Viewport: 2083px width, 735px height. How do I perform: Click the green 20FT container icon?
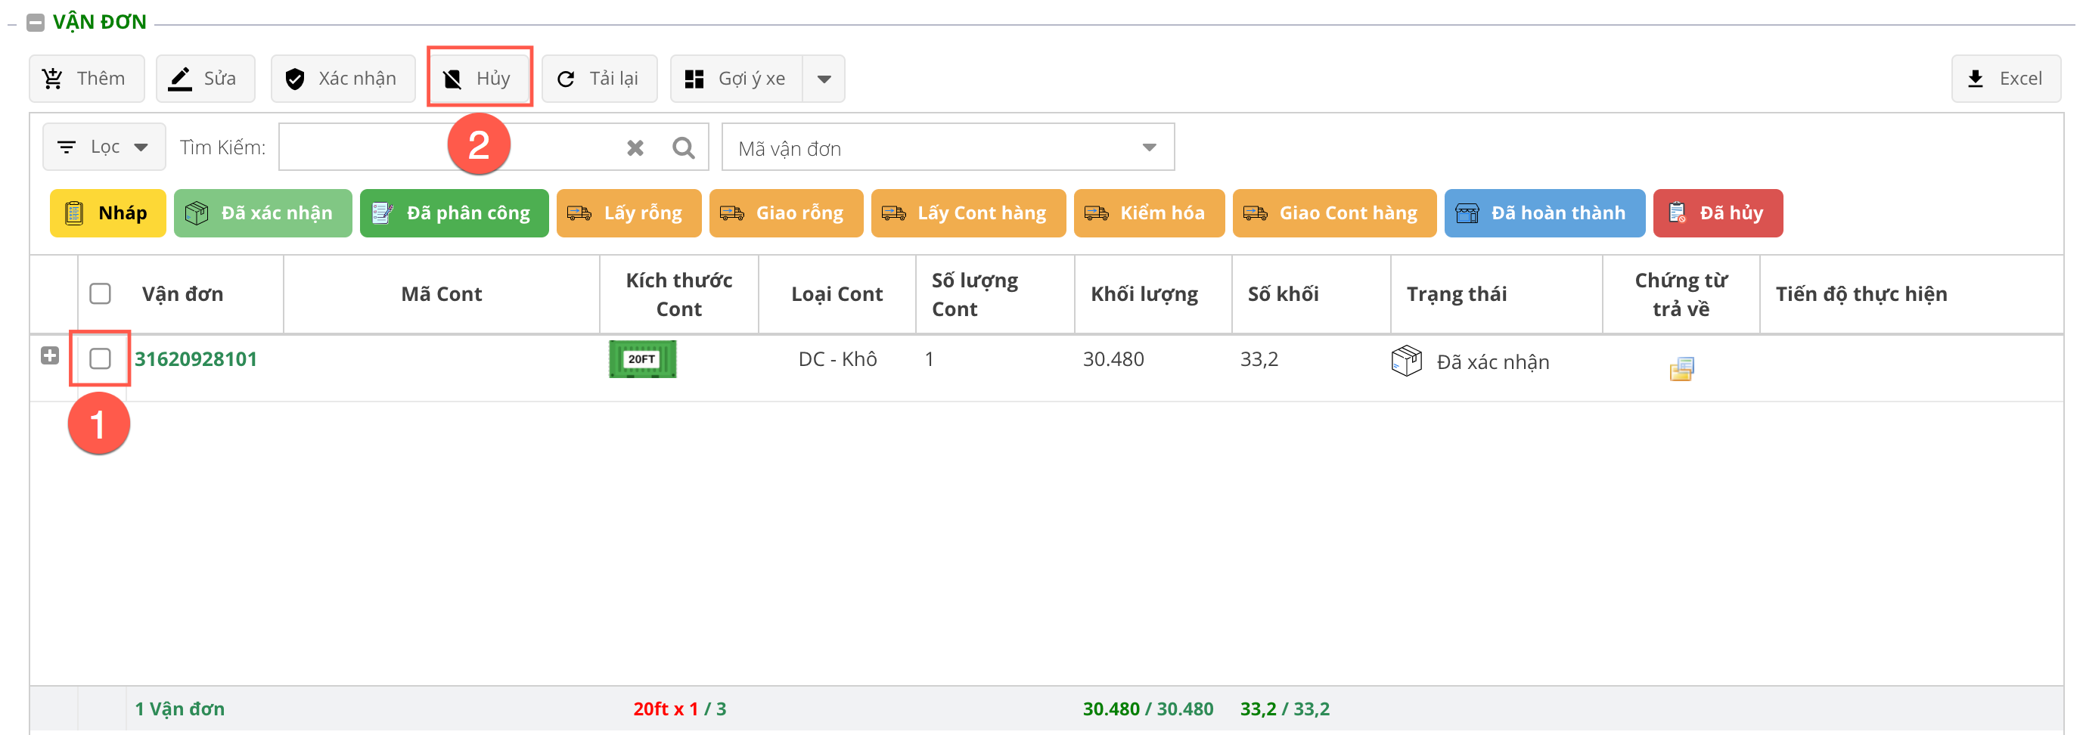click(642, 359)
